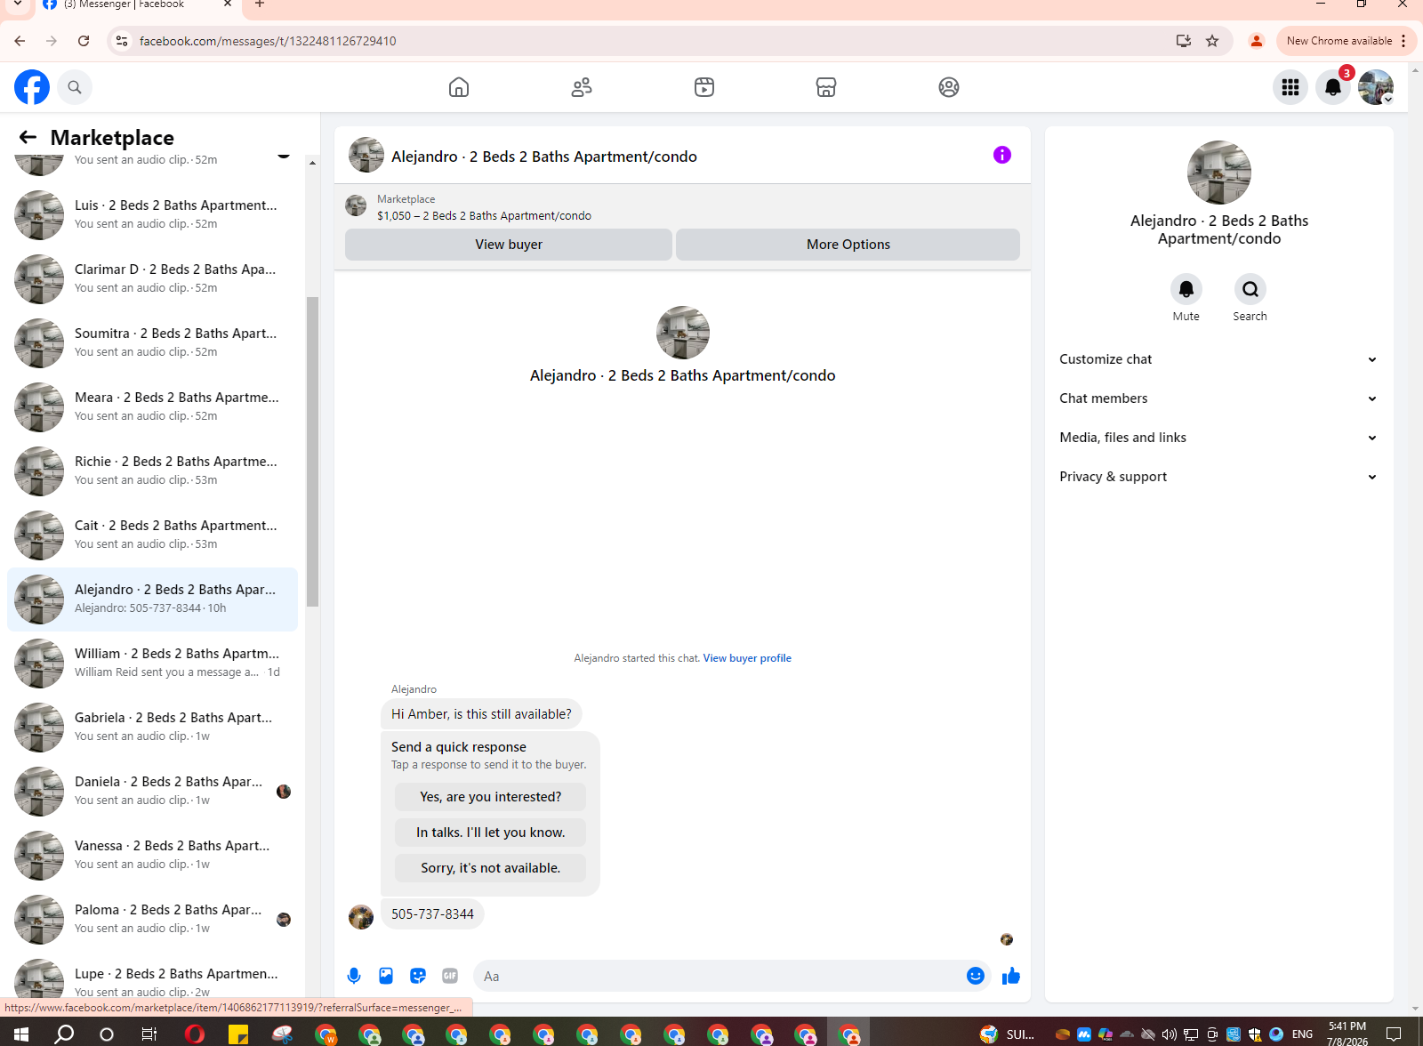Image resolution: width=1423 pixels, height=1046 pixels.
Task: Pick a GIF with the GIF icon
Action: [x=450, y=976]
